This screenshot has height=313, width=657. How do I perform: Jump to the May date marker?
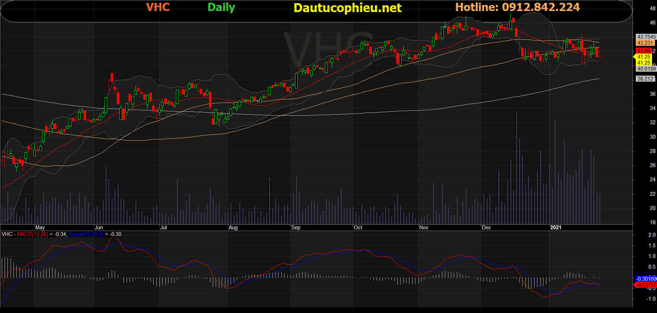[40, 227]
